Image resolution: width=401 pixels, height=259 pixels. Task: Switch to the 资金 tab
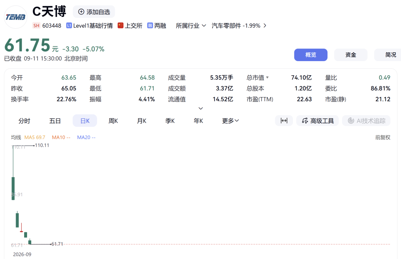(x=351, y=55)
